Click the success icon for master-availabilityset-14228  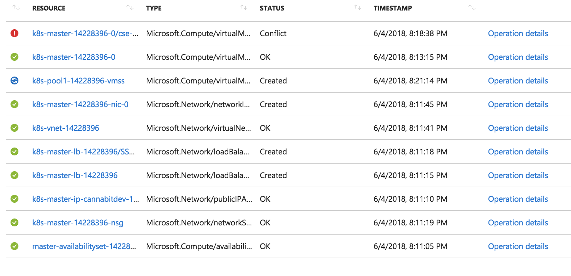(14, 246)
